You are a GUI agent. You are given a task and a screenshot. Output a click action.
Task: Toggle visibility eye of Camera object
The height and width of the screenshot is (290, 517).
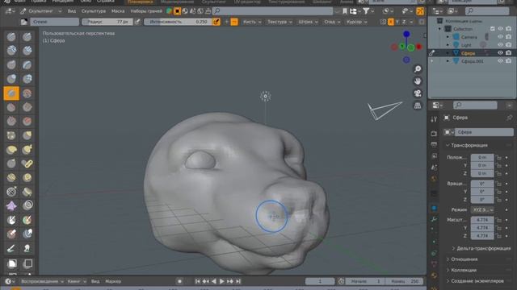[x=500, y=37]
